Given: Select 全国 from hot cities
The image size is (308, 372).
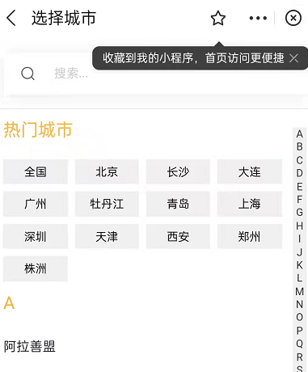Looking at the screenshot, I should (36, 171).
